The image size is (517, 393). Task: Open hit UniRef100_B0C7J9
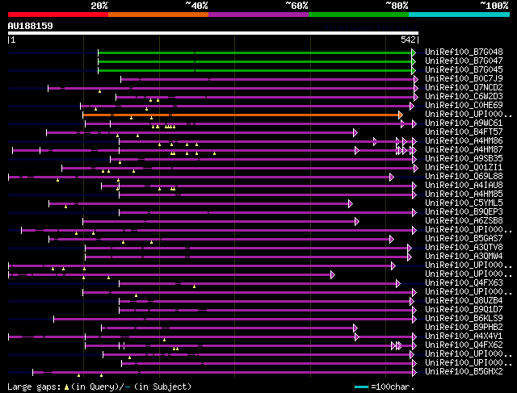coord(464,79)
